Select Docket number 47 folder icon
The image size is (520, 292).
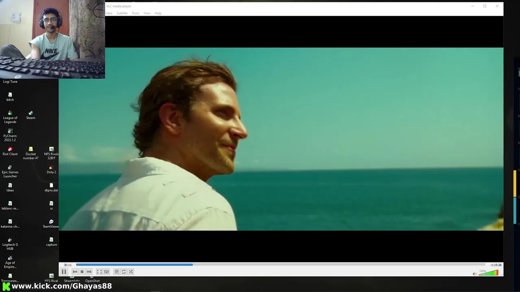pyautogui.click(x=30, y=153)
